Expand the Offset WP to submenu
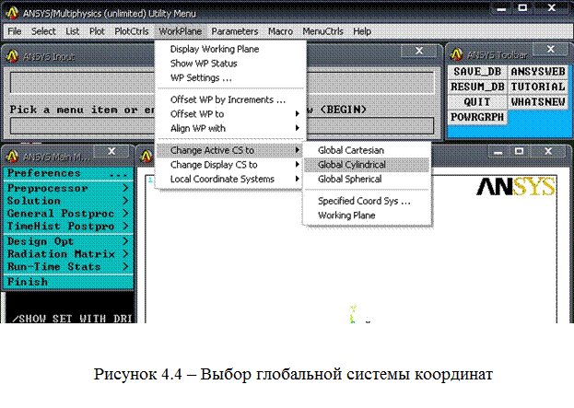The width and height of the screenshot is (574, 408). (230, 114)
